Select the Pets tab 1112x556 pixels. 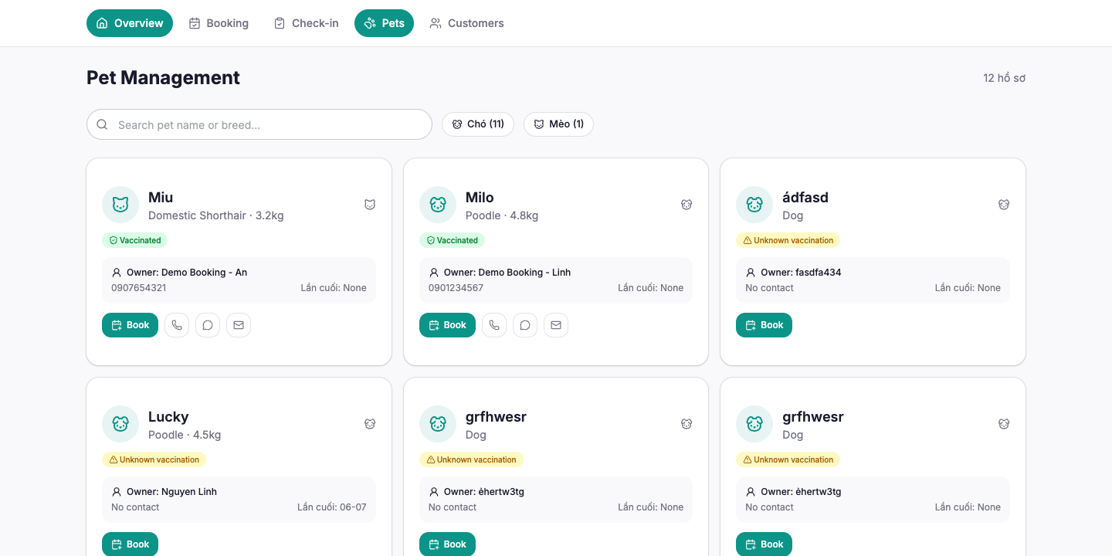[x=384, y=23]
